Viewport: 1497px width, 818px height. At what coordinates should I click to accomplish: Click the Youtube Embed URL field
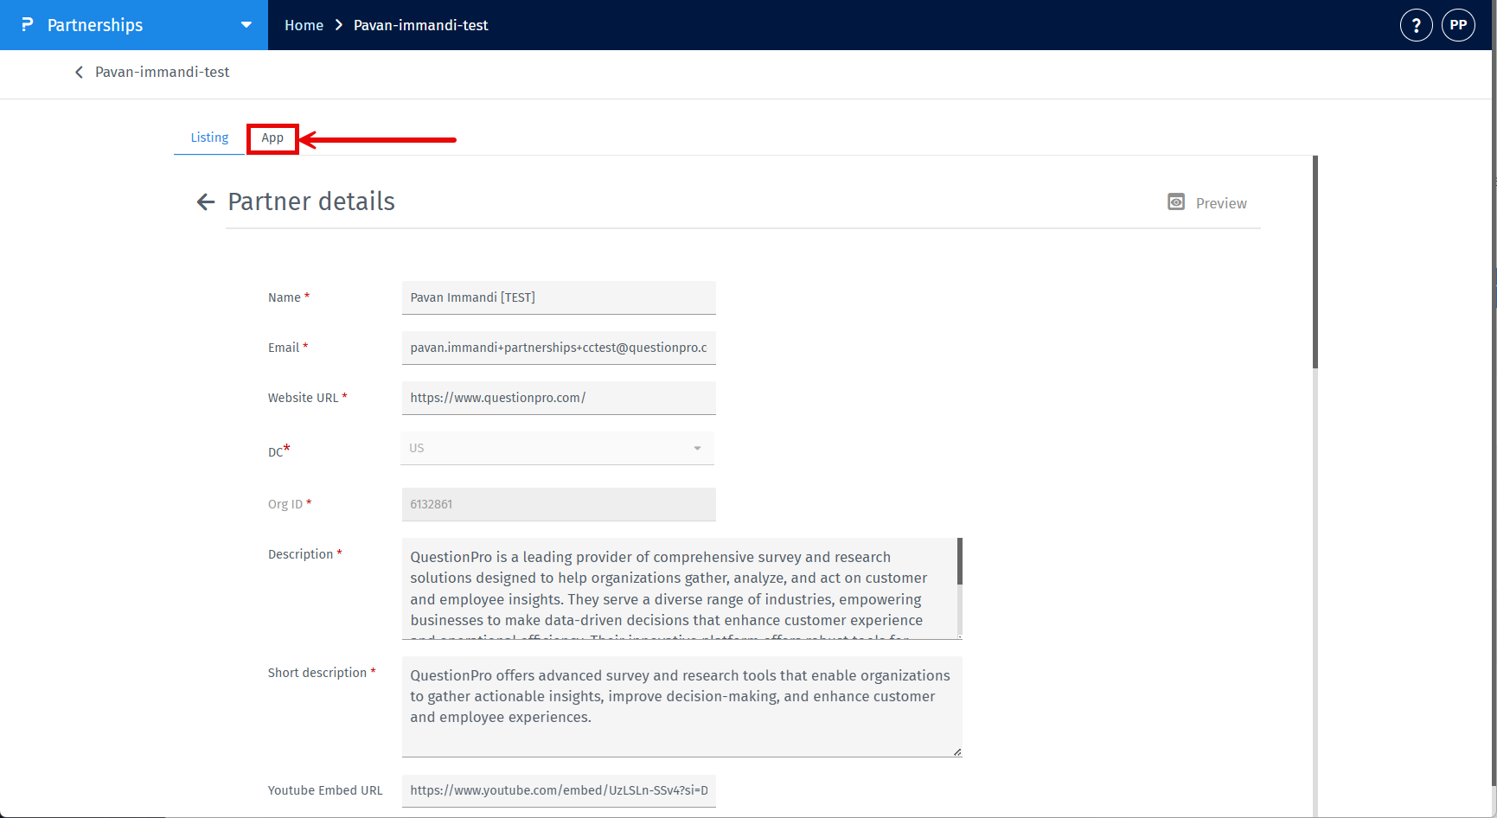click(x=559, y=790)
